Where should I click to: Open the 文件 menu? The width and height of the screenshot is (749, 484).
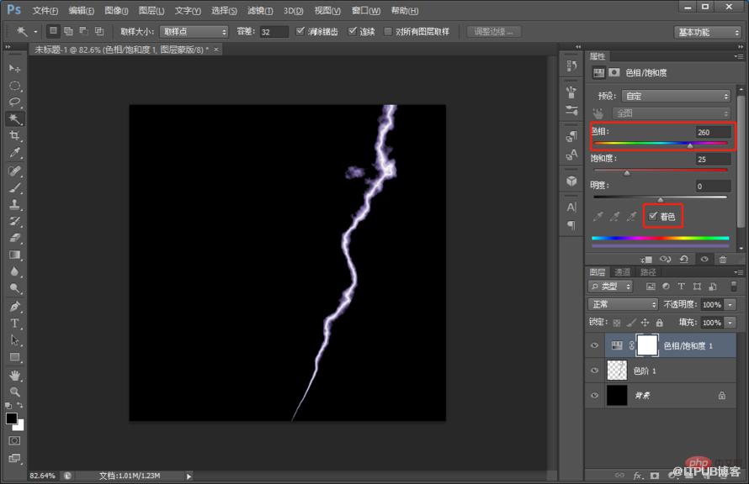click(x=45, y=10)
